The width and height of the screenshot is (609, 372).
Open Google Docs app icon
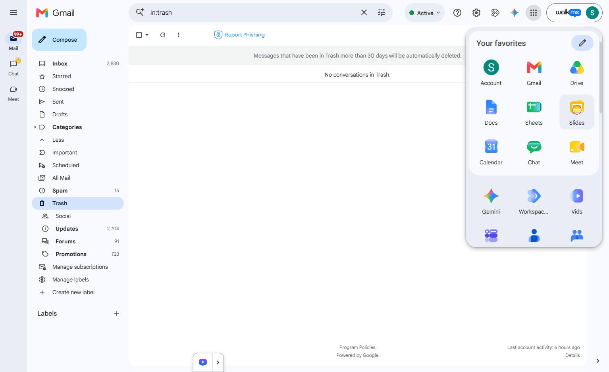tap(491, 112)
